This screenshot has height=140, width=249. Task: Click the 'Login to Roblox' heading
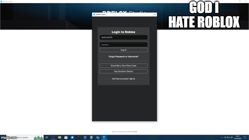point(123,32)
